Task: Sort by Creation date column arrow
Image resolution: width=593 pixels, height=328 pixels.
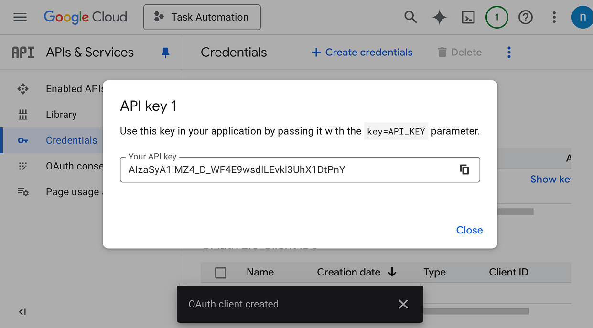Action: point(392,273)
